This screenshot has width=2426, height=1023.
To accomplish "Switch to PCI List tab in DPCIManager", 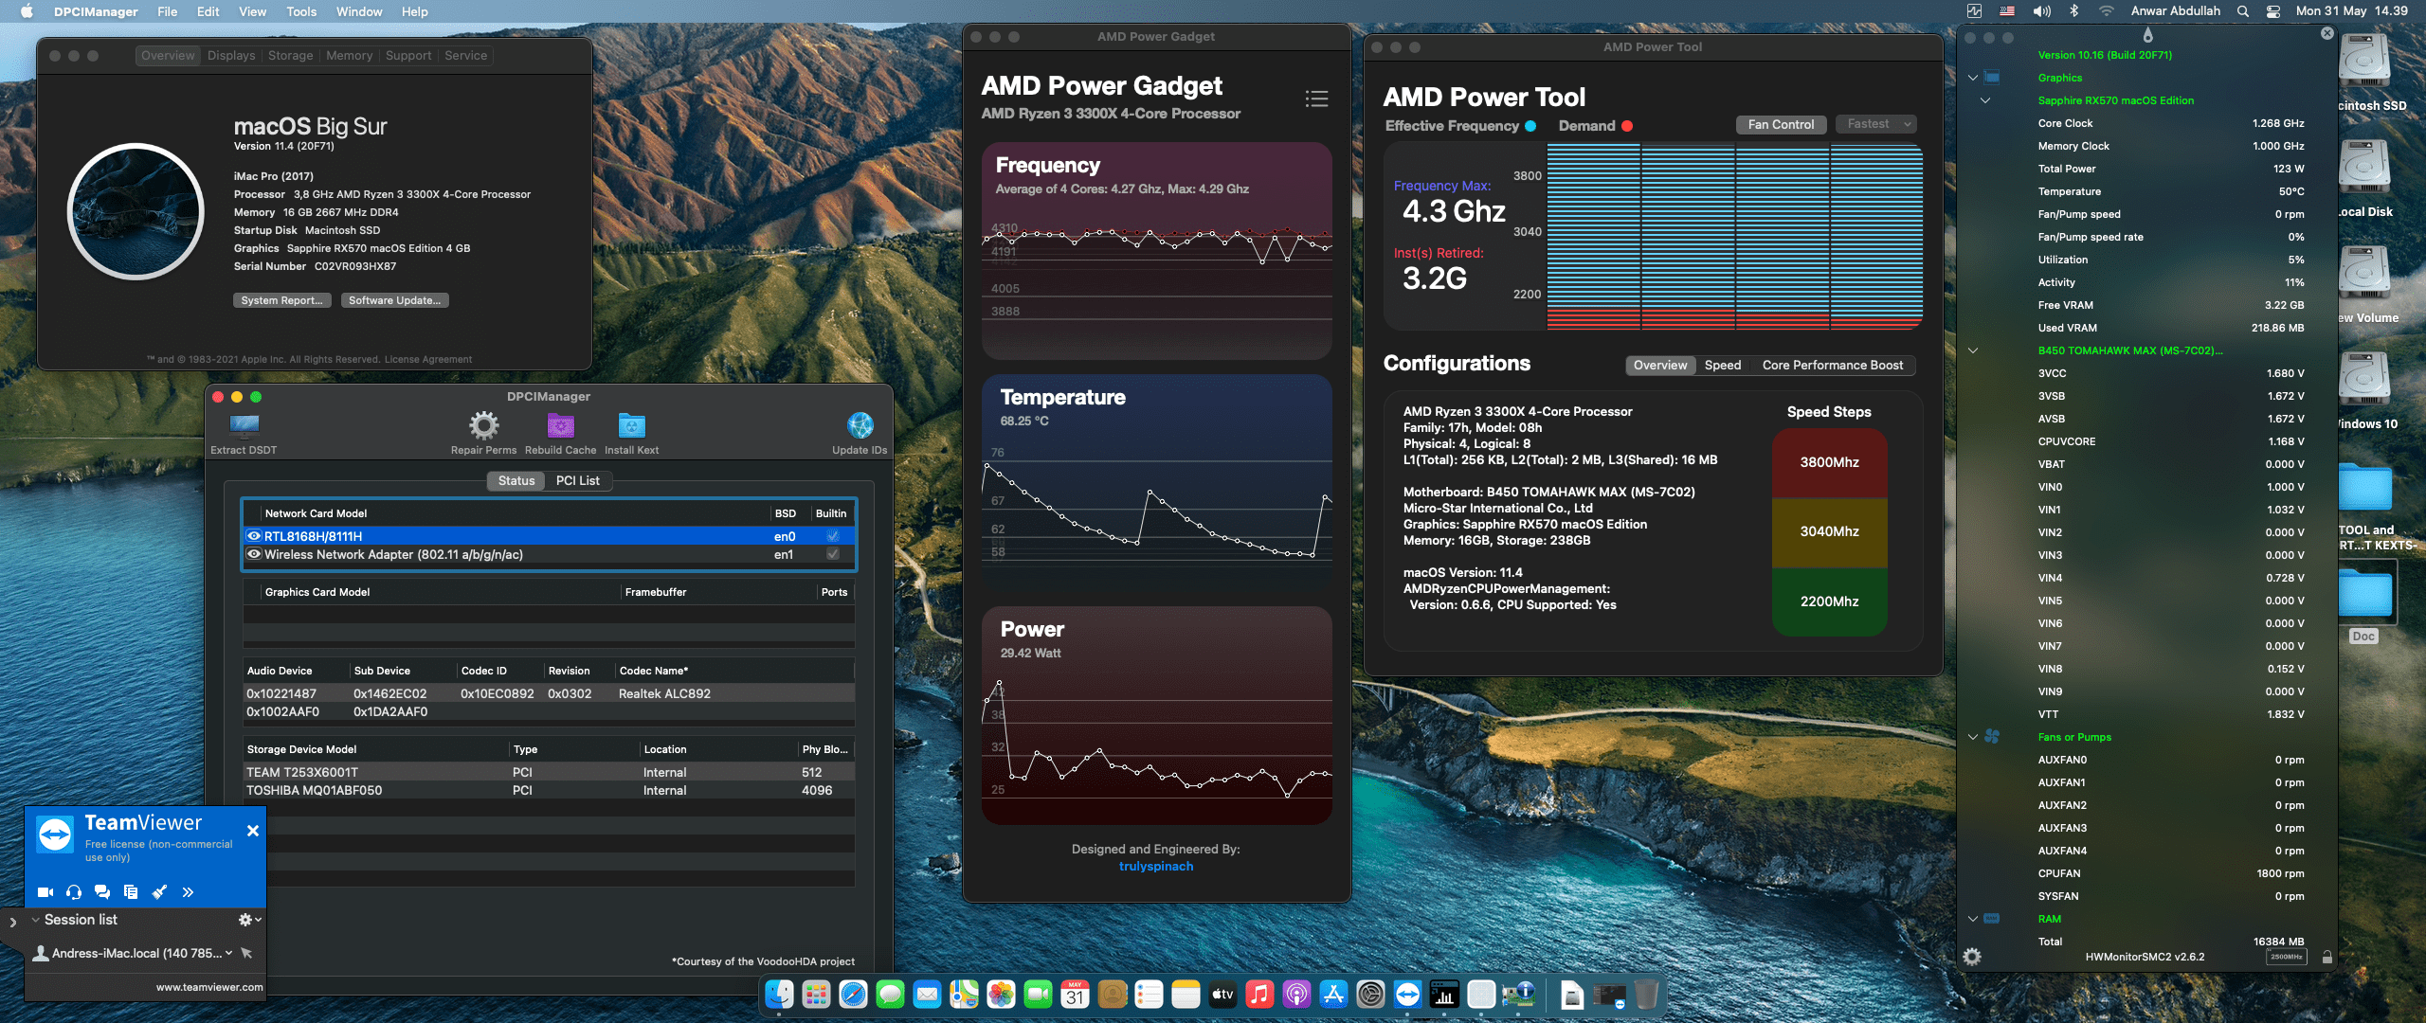I will click(x=577, y=481).
